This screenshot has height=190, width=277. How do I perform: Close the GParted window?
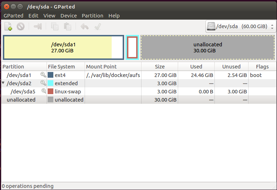(6, 7)
